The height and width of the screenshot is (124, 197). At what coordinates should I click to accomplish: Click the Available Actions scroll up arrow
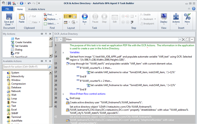coord(51,72)
